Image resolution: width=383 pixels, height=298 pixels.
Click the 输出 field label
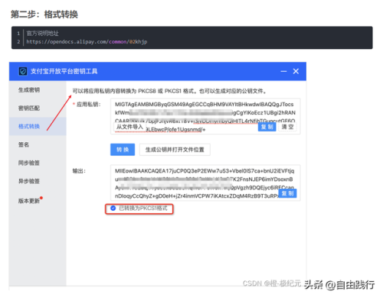click(79, 171)
